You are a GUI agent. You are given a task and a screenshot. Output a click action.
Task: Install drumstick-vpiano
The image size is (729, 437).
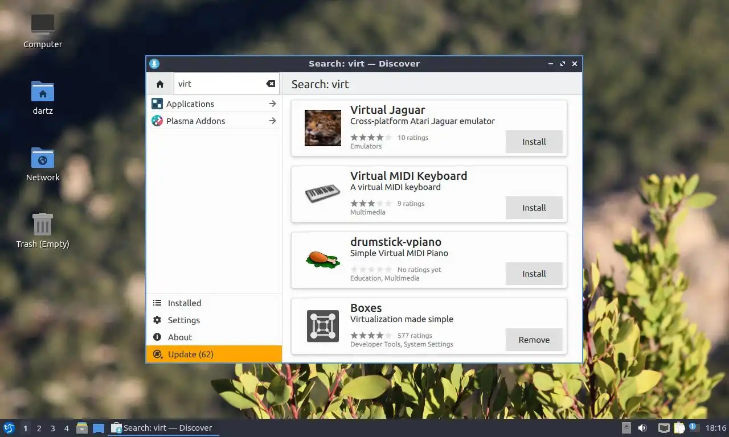click(x=534, y=274)
